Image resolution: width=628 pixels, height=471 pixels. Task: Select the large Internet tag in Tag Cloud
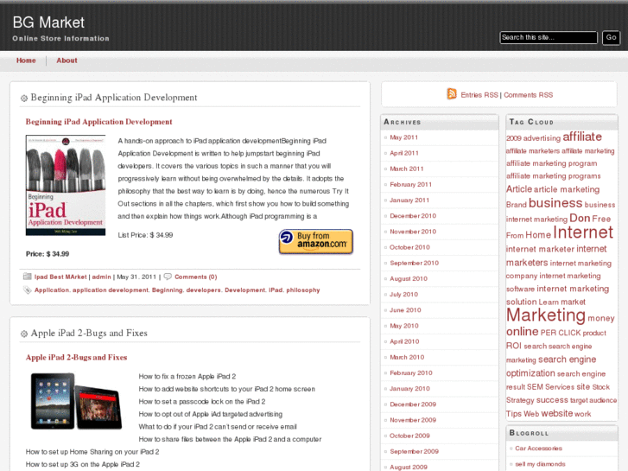[x=583, y=232]
